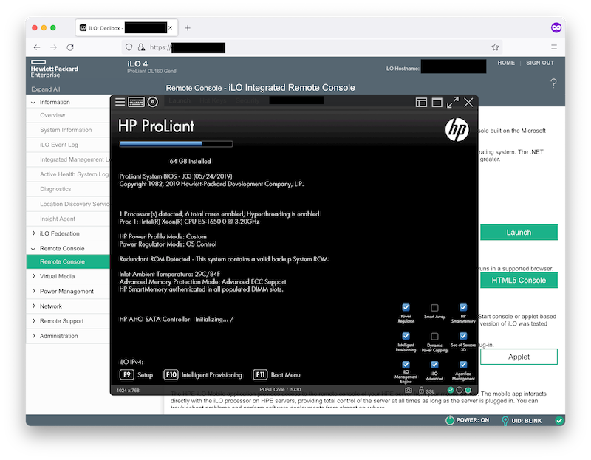Open the private browsing mask icon
The image size is (591, 460).
tap(556, 27)
